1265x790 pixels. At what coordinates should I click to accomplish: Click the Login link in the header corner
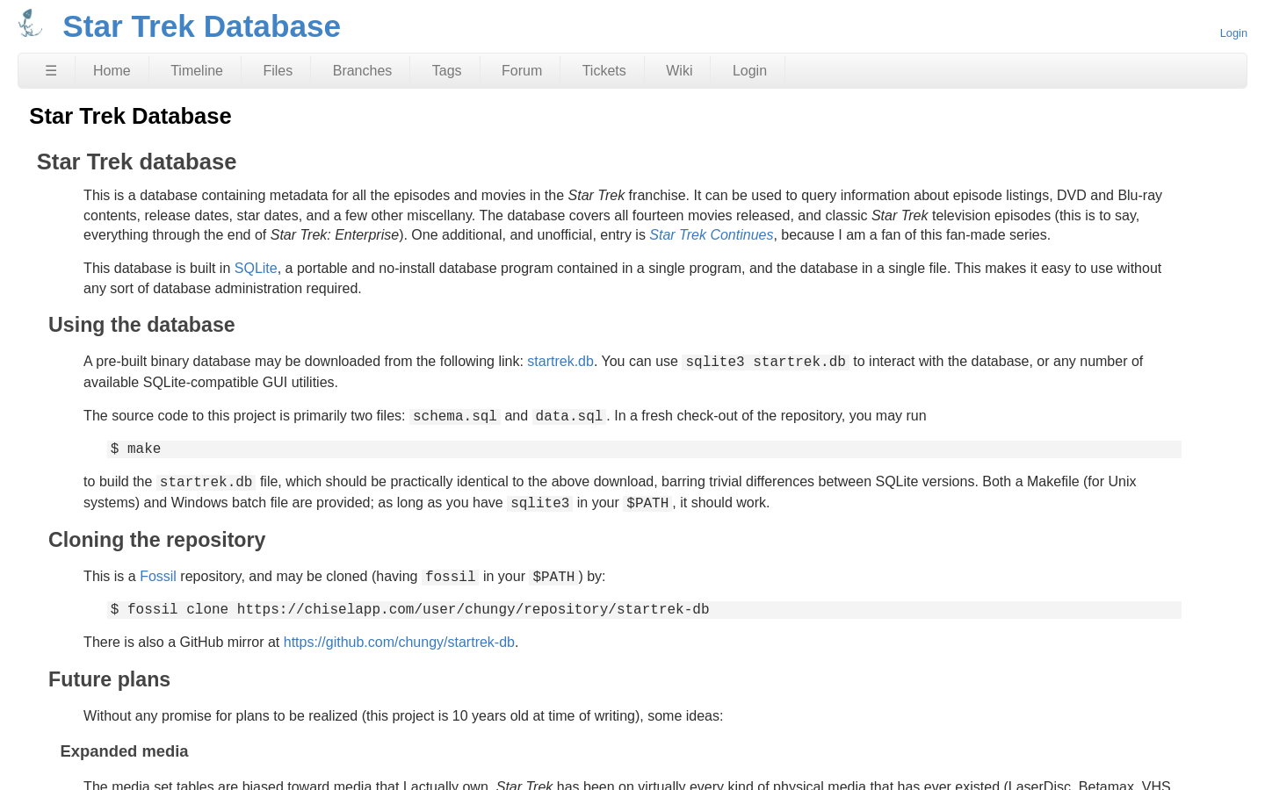tap(1233, 33)
